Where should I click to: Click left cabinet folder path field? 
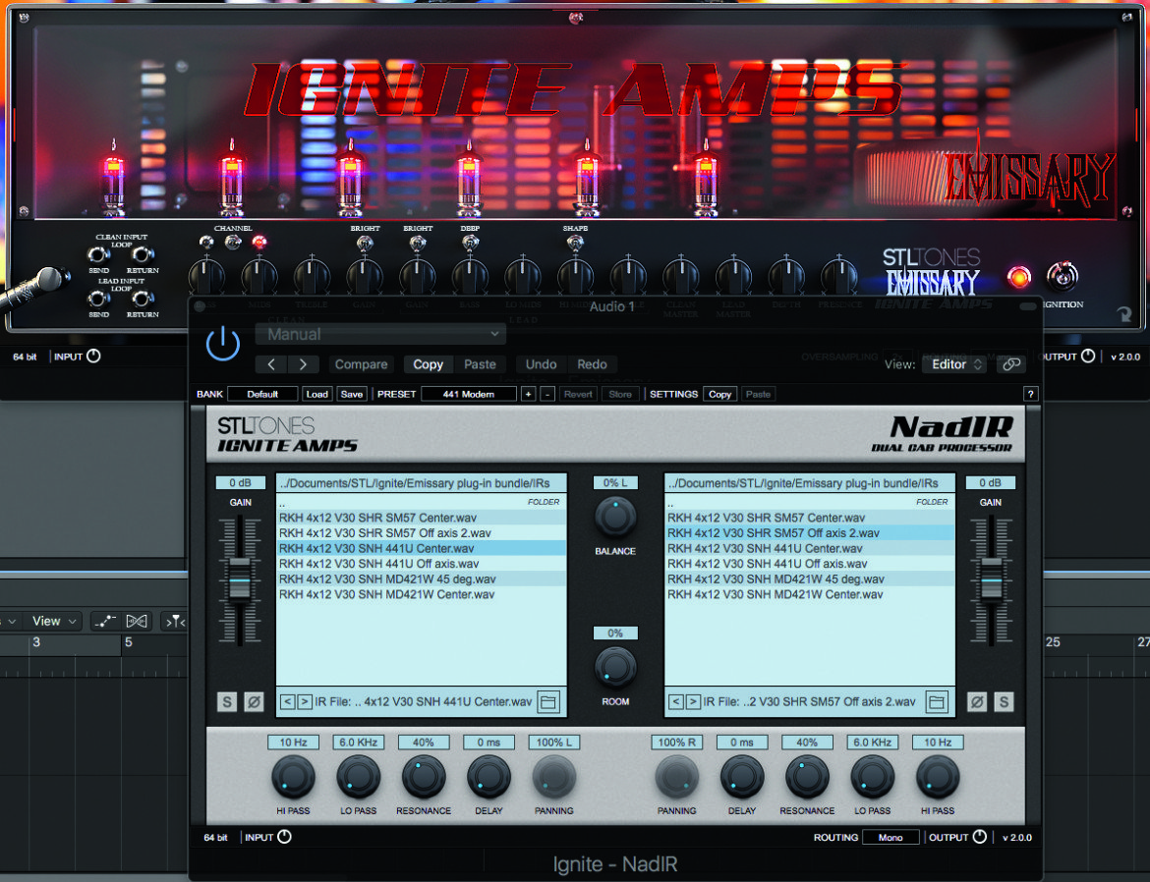point(421,483)
